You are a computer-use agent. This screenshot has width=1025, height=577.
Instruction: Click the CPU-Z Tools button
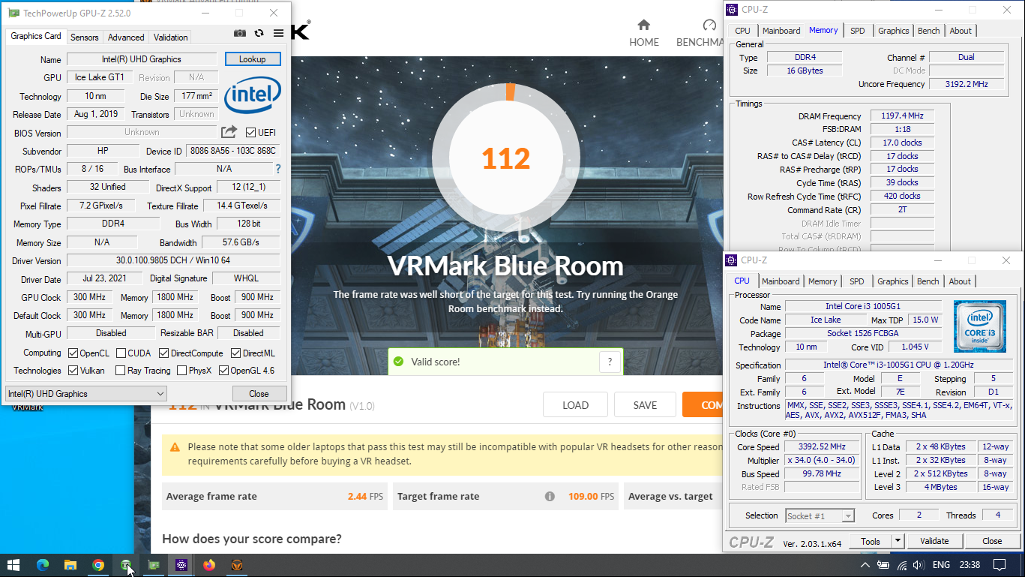point(871,541)
